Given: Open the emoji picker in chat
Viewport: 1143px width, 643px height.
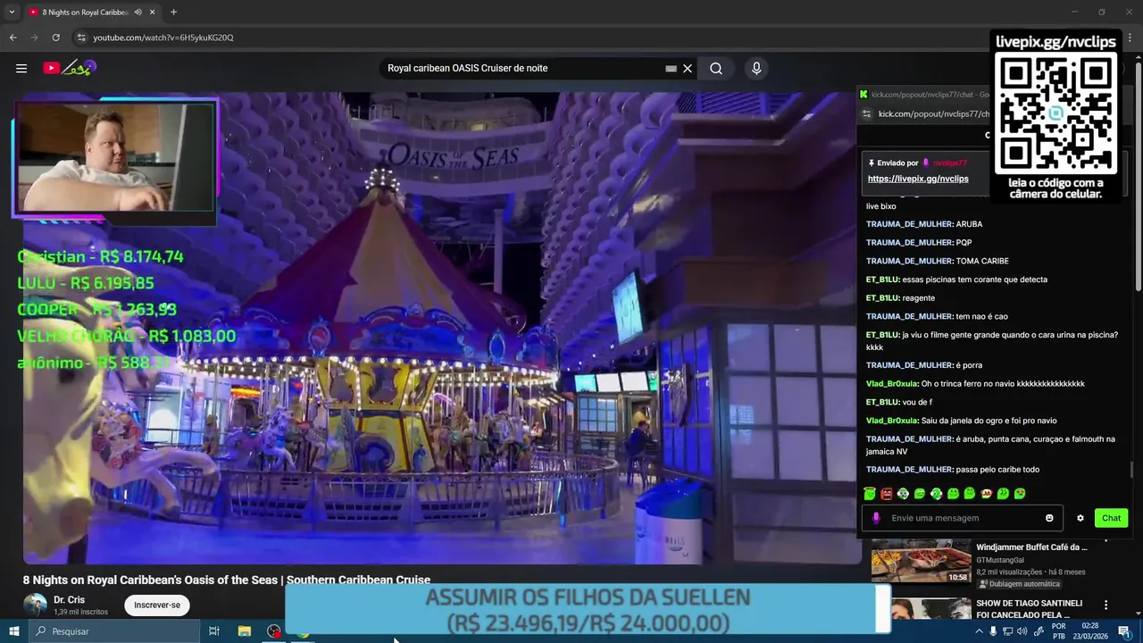Looking at the screenshot, I should coord(1049,518).
